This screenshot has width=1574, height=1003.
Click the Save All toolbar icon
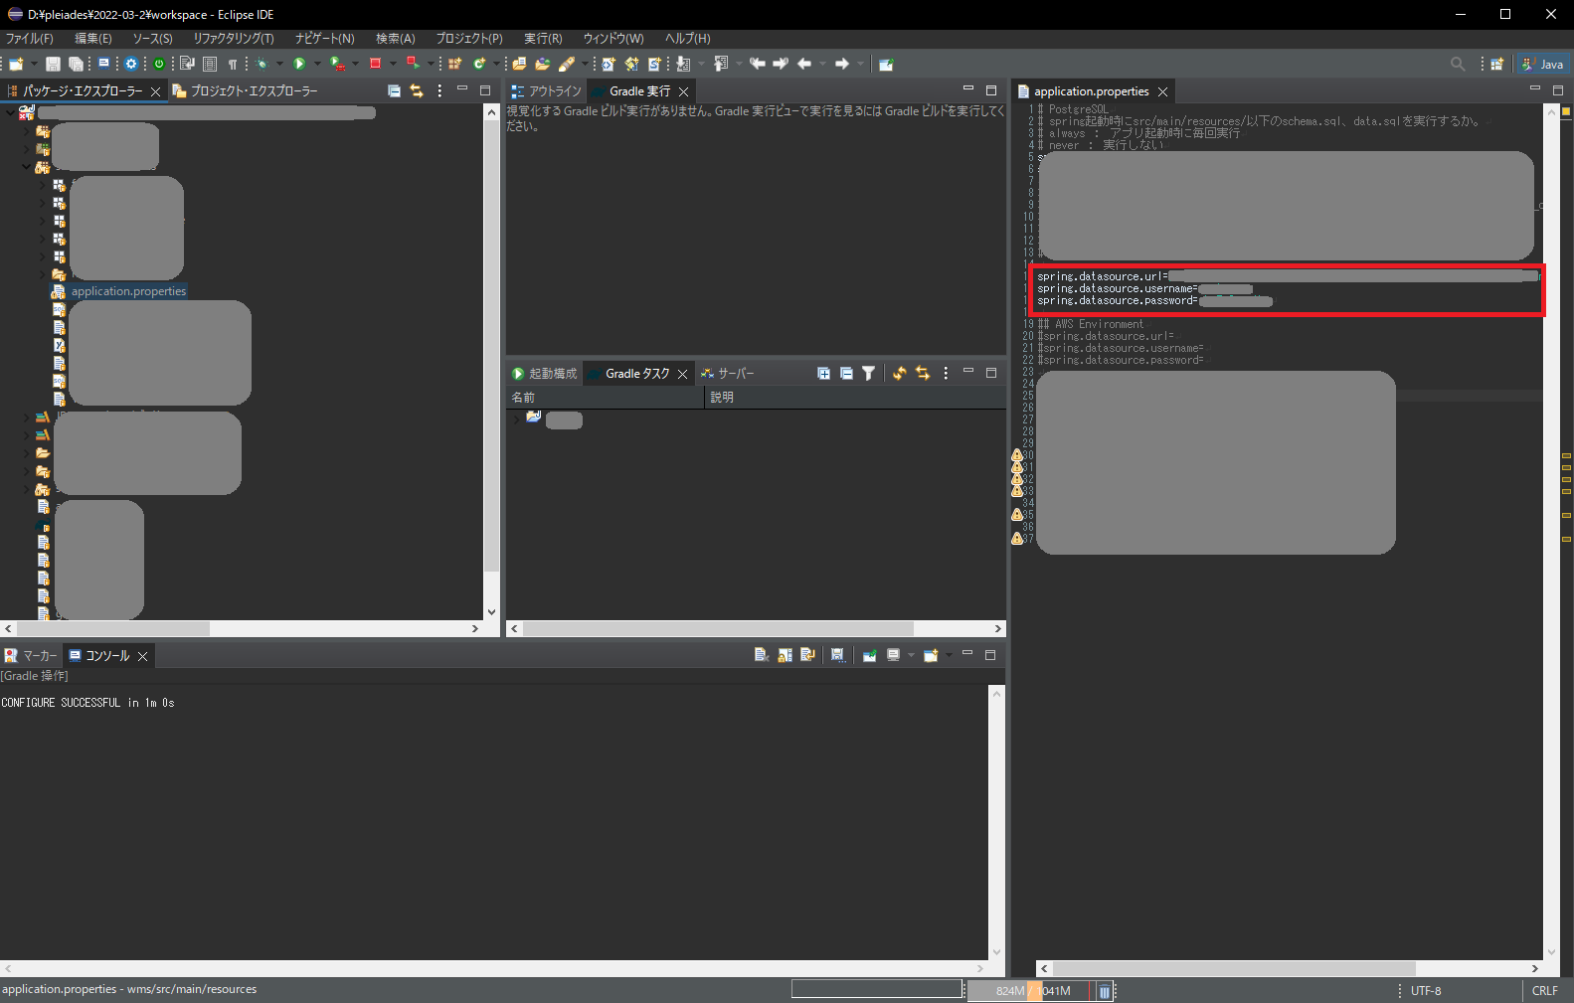pos(76,64)
